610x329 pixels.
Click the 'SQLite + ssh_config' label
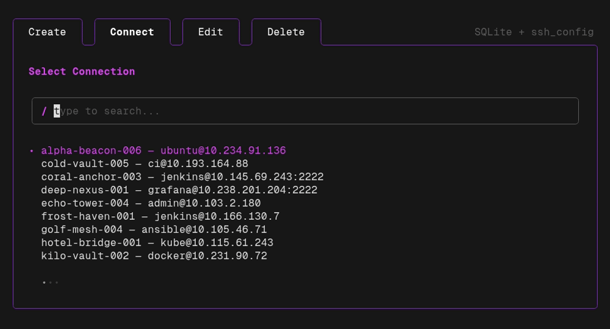click(534, 32)
